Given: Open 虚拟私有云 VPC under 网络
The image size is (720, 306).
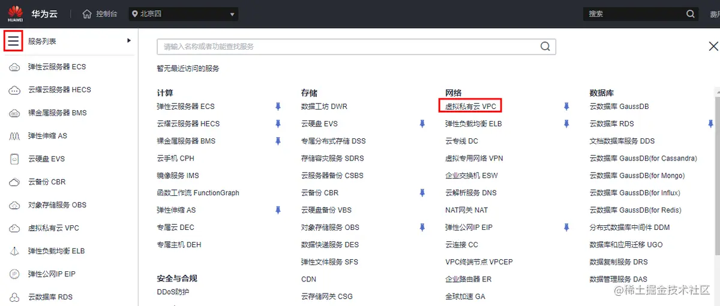Looking at the screenshot, I should [x=470, y=107].
